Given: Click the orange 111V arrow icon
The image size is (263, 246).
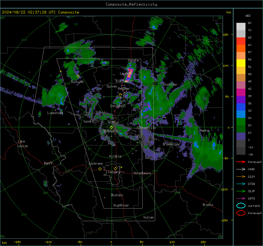Looking at the screenshot, I should [241, 176].
